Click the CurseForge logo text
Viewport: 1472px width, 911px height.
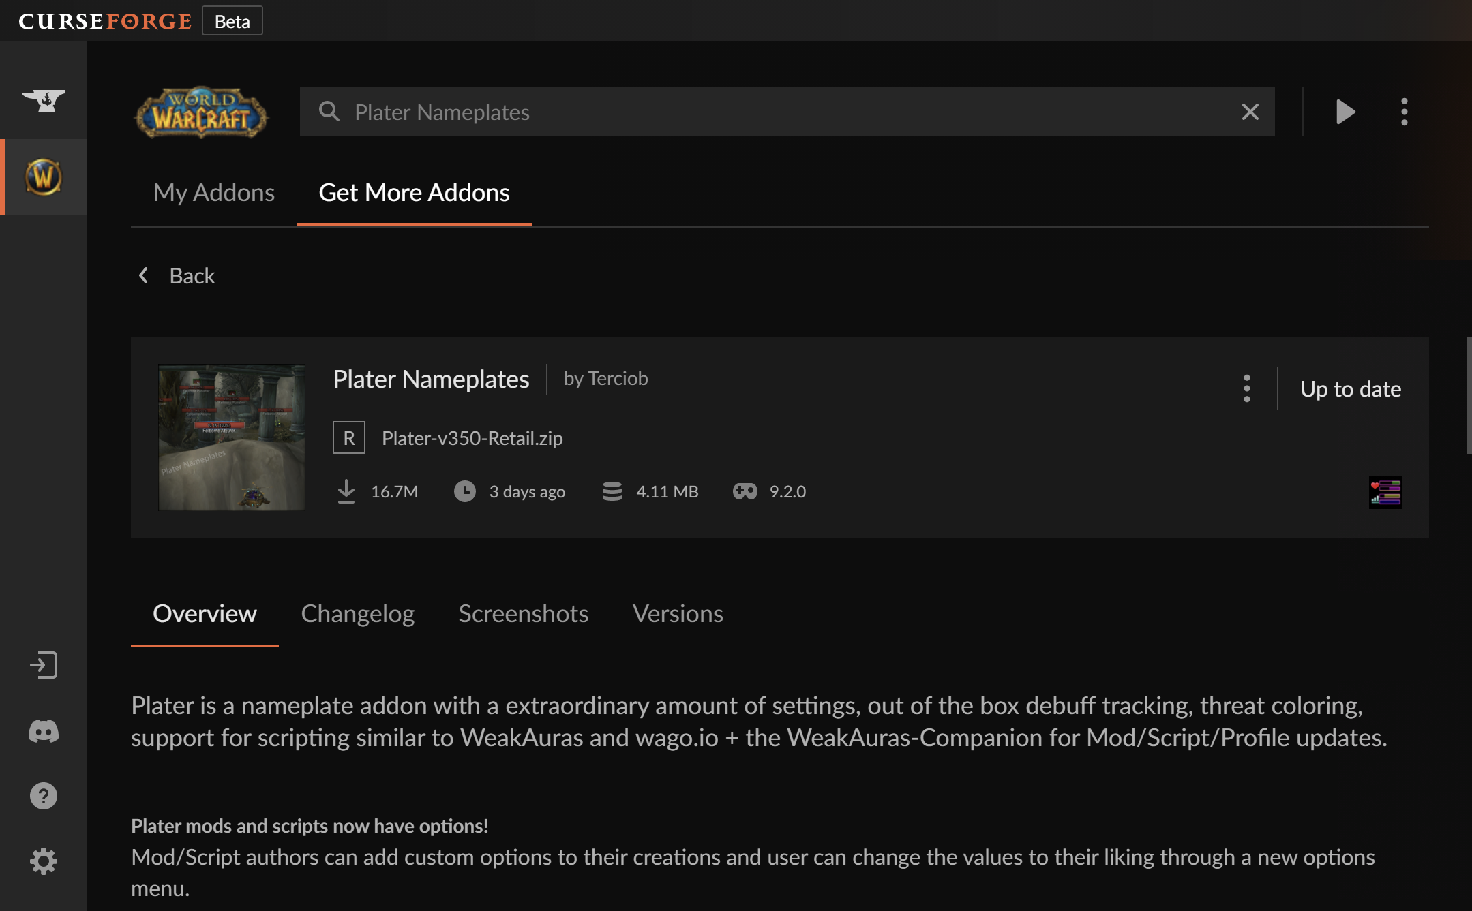click(105, 21)
